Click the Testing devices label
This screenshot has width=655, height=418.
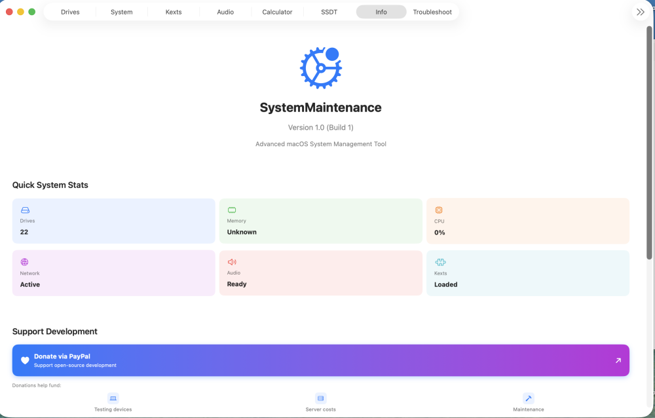113,409
